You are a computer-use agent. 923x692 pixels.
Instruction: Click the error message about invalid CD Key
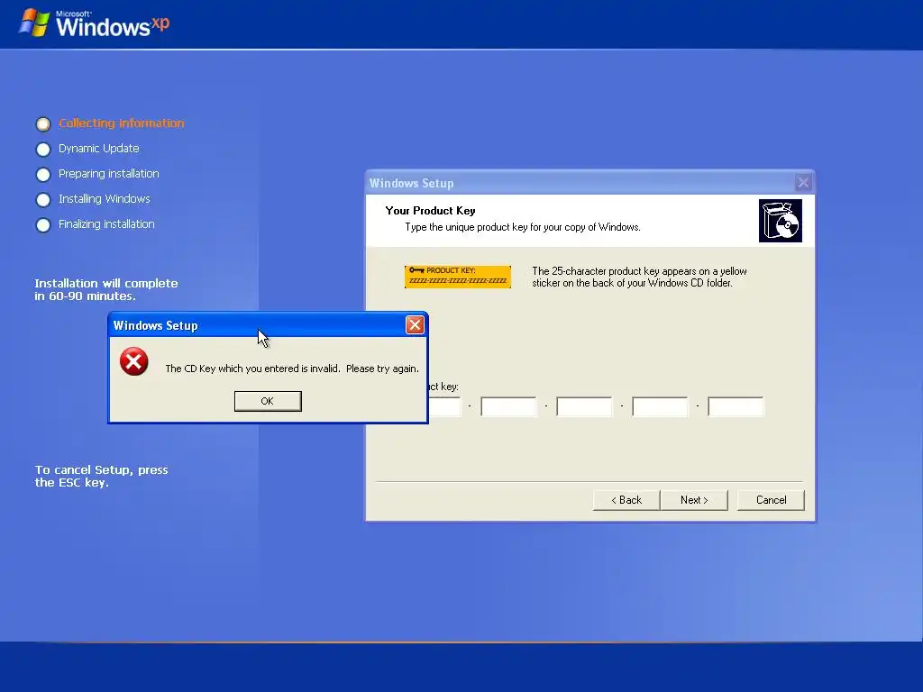pos(292,369)
